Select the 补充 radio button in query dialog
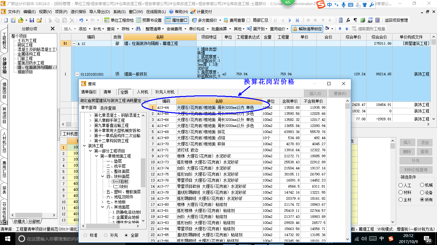The height and width of the screenshot is (245, 437). tap(106, 235)
